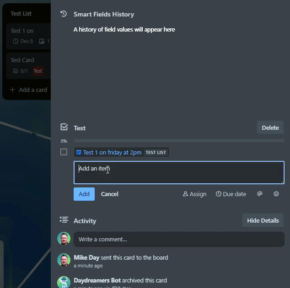Click the plus icon beside Add a card
This screenshot has width=290, height=288.
12,90
